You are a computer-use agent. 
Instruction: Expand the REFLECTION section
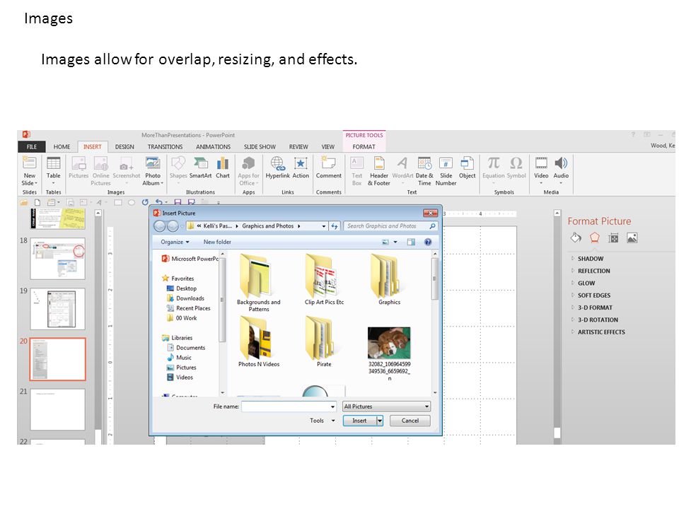(x=572, y=271)
